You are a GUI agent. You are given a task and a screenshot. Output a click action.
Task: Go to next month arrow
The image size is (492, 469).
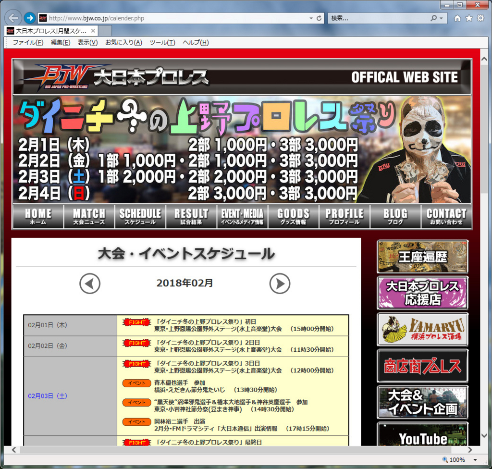click(x=280, y=284)
